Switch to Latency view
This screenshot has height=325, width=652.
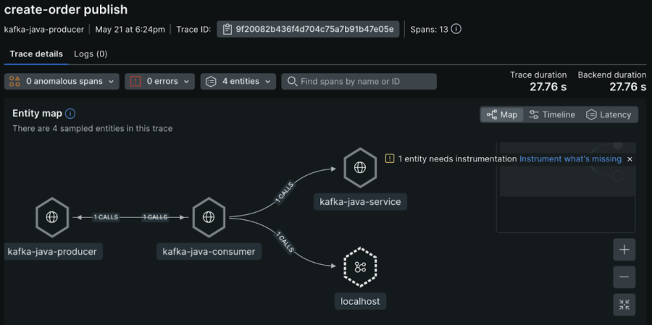[609, 114]
